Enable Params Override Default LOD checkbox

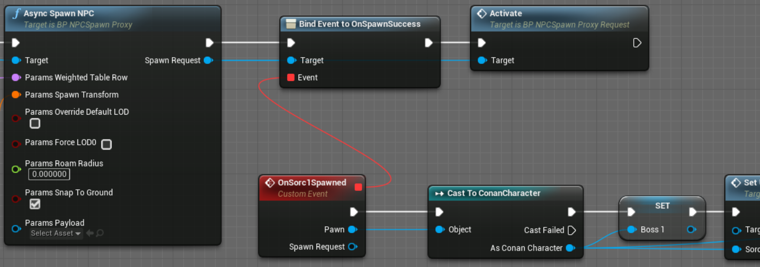[x=35, y=123]
